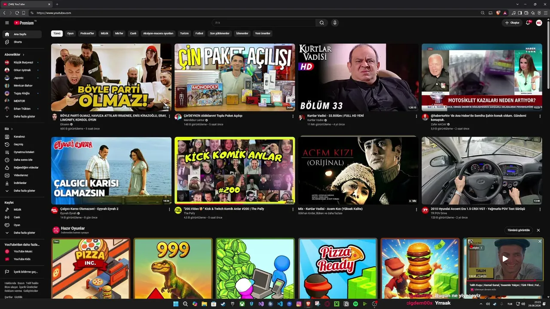This screenshot has width=550, height=309.
Task: Open Geçmiş watch history
Action: coord(22,144)
